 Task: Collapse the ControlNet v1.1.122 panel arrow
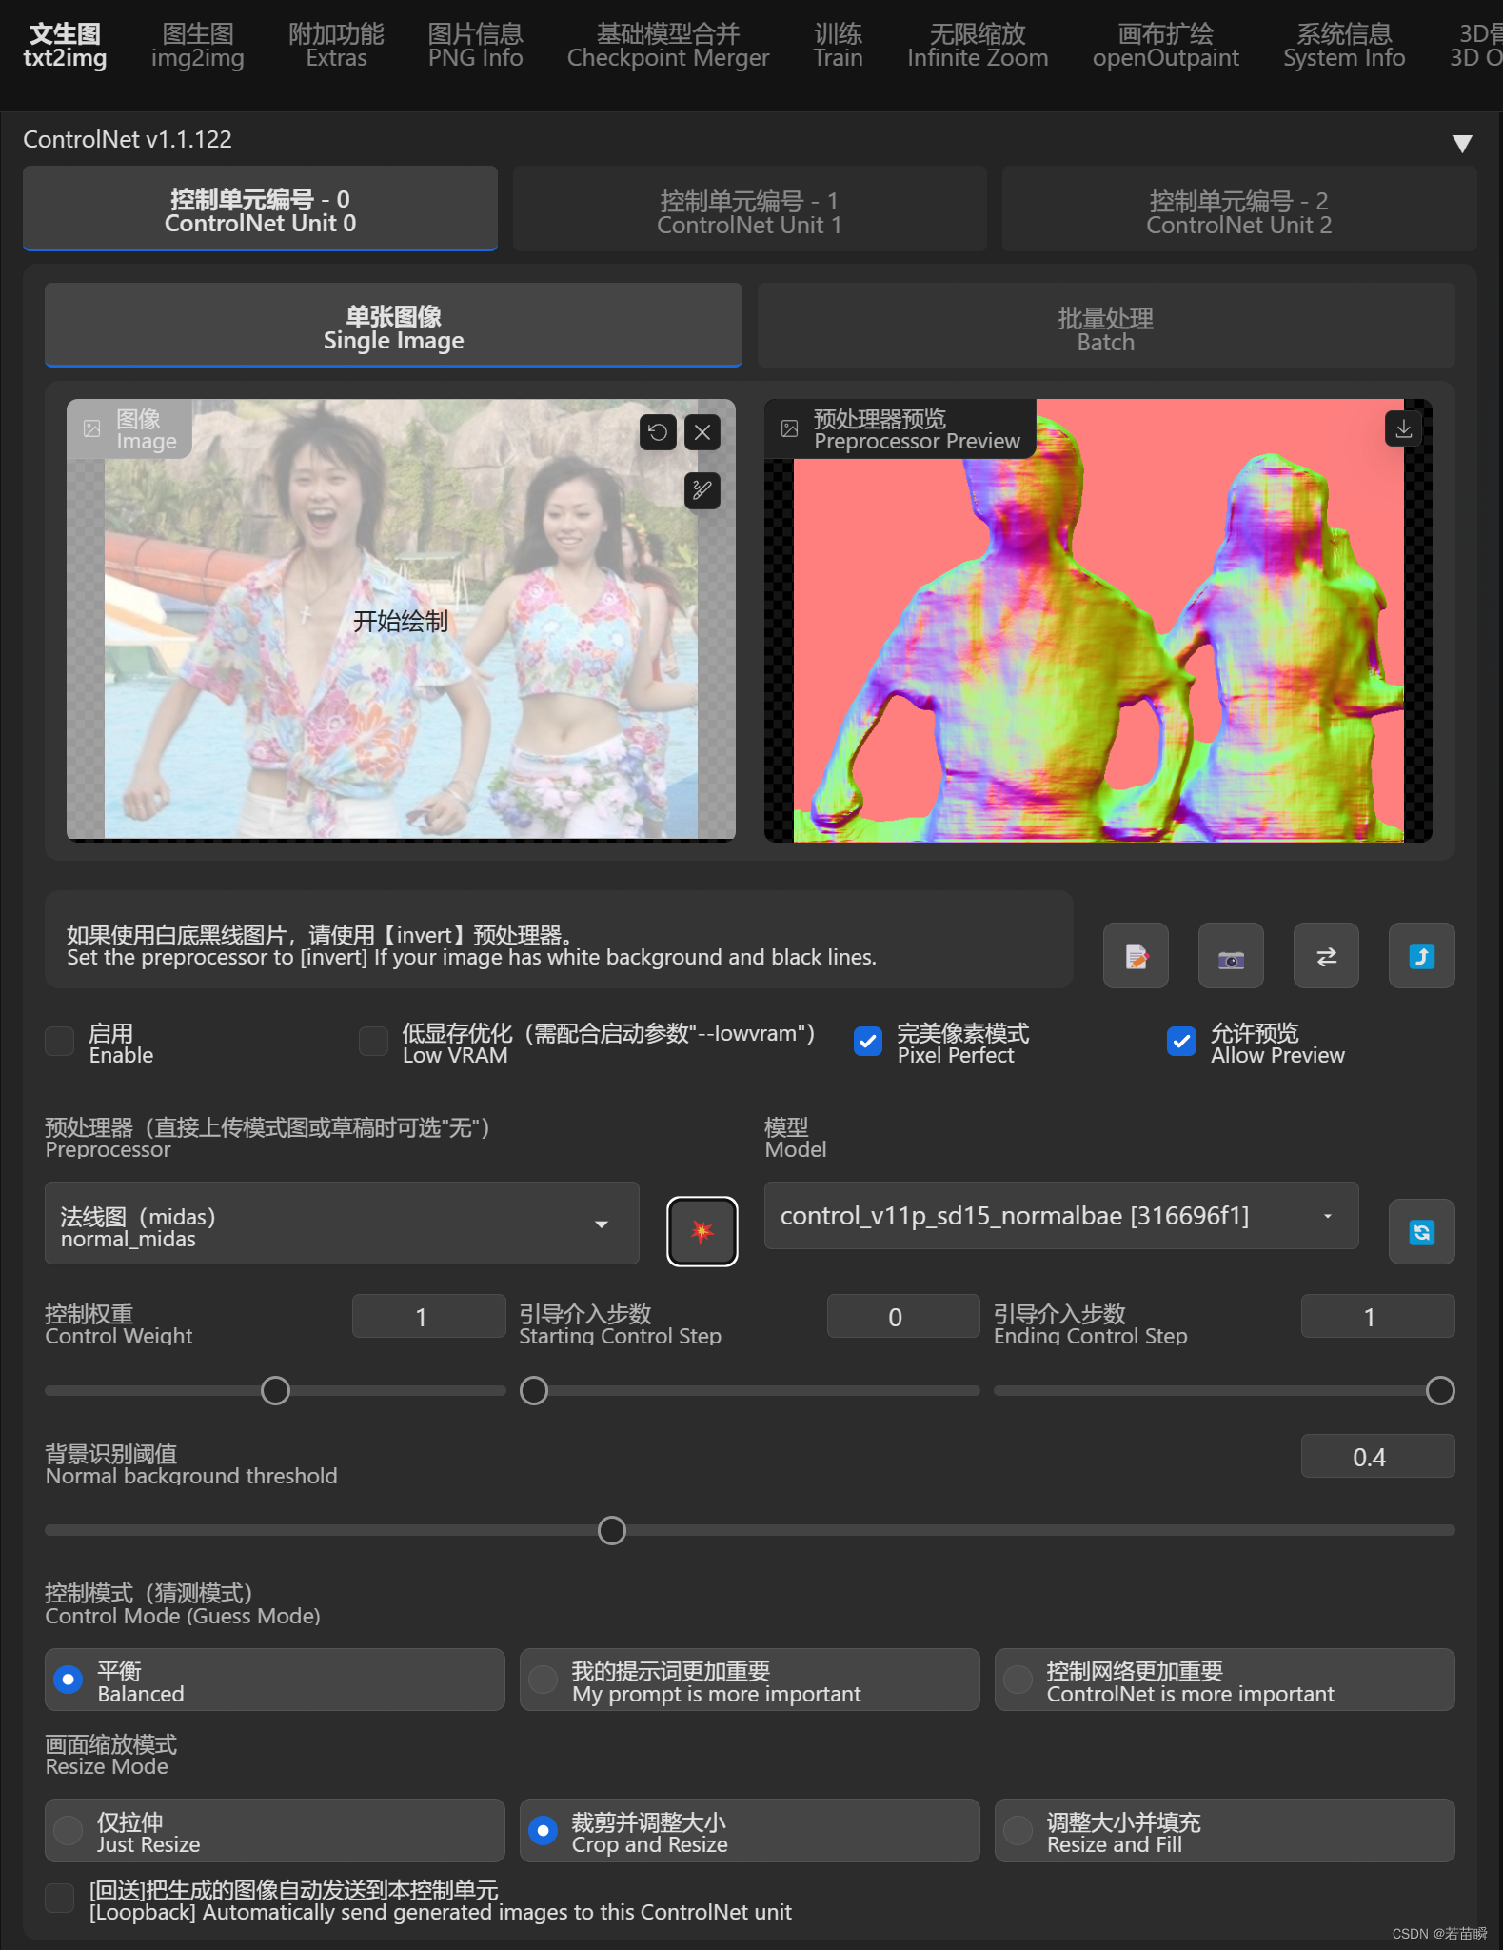[x=1462, y=143]
